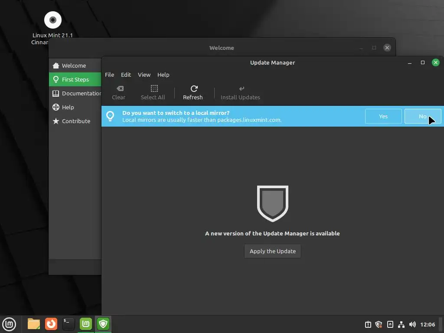Close the Update Manager window
444x333 pixels.
coord(435,62)
